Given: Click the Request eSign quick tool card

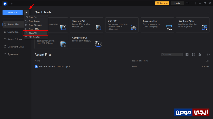Looking at the screenshot, I should 157,25.
